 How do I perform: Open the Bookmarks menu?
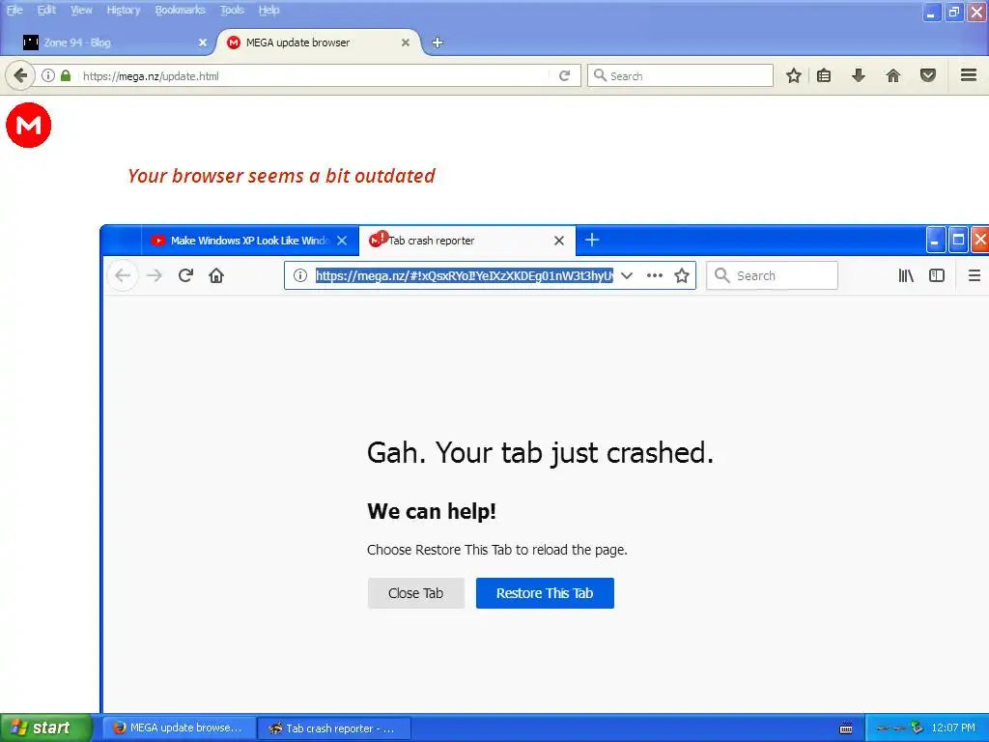[181, 10]
